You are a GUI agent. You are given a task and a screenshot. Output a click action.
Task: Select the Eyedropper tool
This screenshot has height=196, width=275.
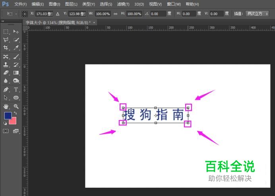pos(16,48)
